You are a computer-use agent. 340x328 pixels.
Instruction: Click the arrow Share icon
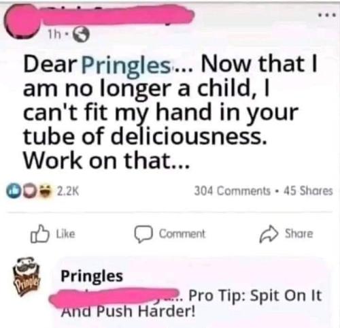pos(269,234)
